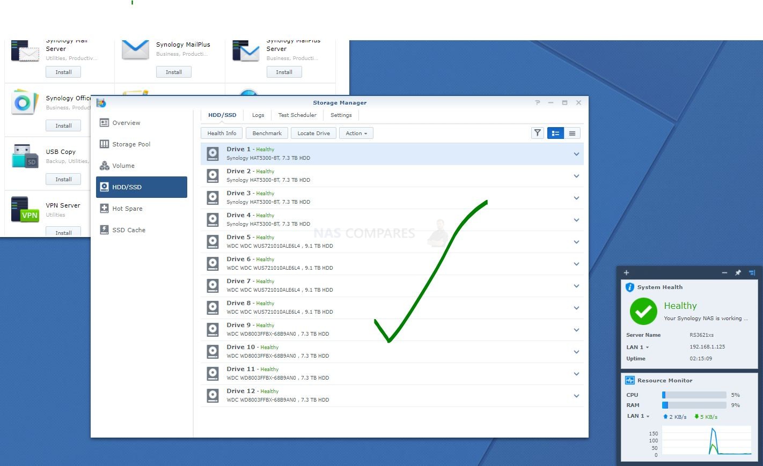The image size is (763, 466).
Task: Pin the widget panel
Action: (x=738, y=272)
